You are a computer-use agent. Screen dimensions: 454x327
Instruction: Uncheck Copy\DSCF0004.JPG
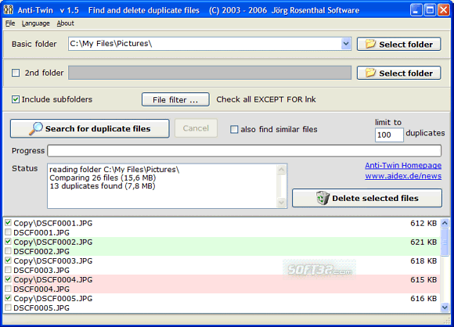click(8, 279)
